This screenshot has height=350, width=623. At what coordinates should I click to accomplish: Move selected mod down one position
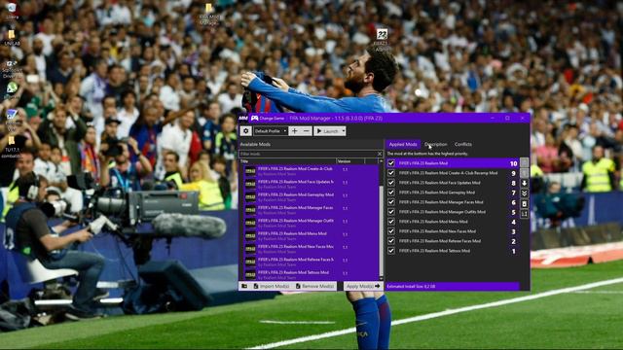(x=525, y=184)
